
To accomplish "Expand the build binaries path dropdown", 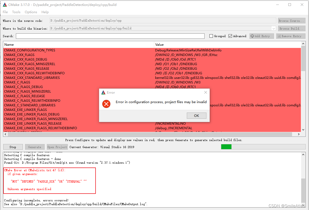I will [274, 28].
